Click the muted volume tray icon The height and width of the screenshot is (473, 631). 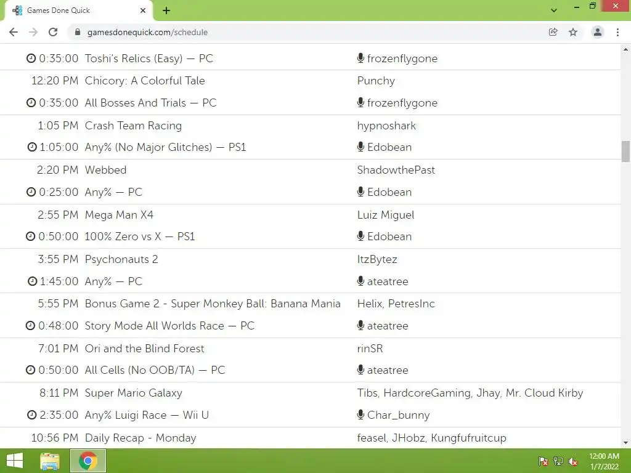[573, 461]
